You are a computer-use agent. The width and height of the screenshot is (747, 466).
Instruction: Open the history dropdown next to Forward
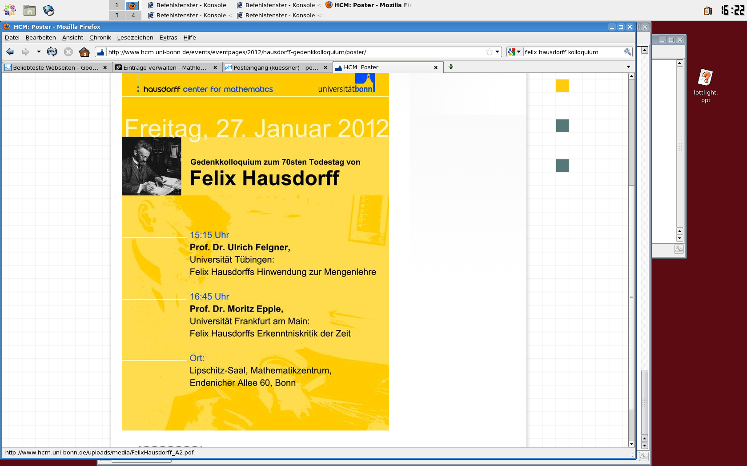39,52
